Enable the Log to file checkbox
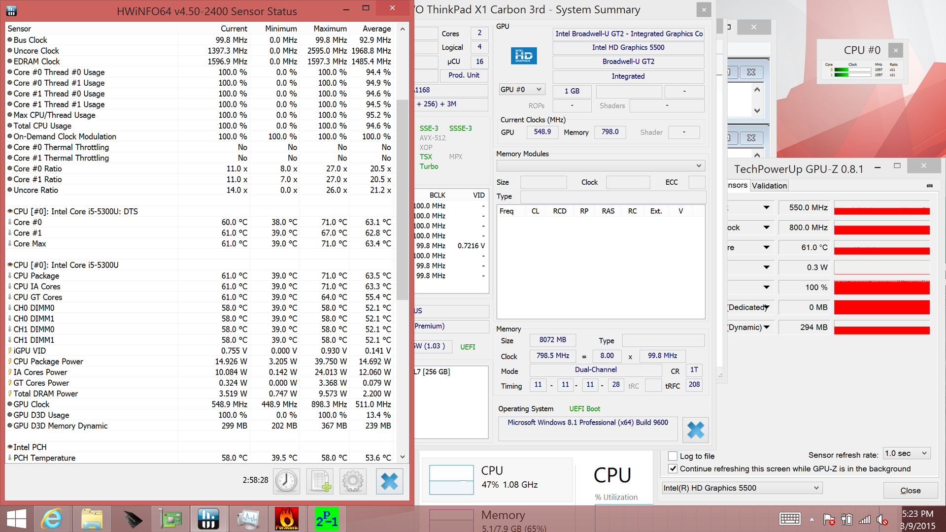Viewport: 946px width, 532px height. coord(673,456)
